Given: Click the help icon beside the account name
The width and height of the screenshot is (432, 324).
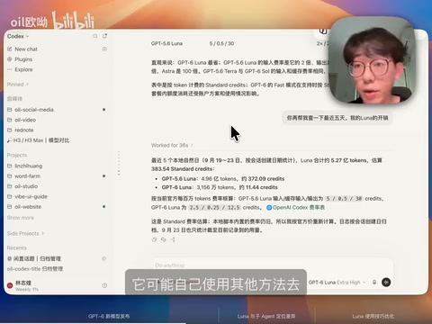Looking at the screenshot, I should 104,285.
